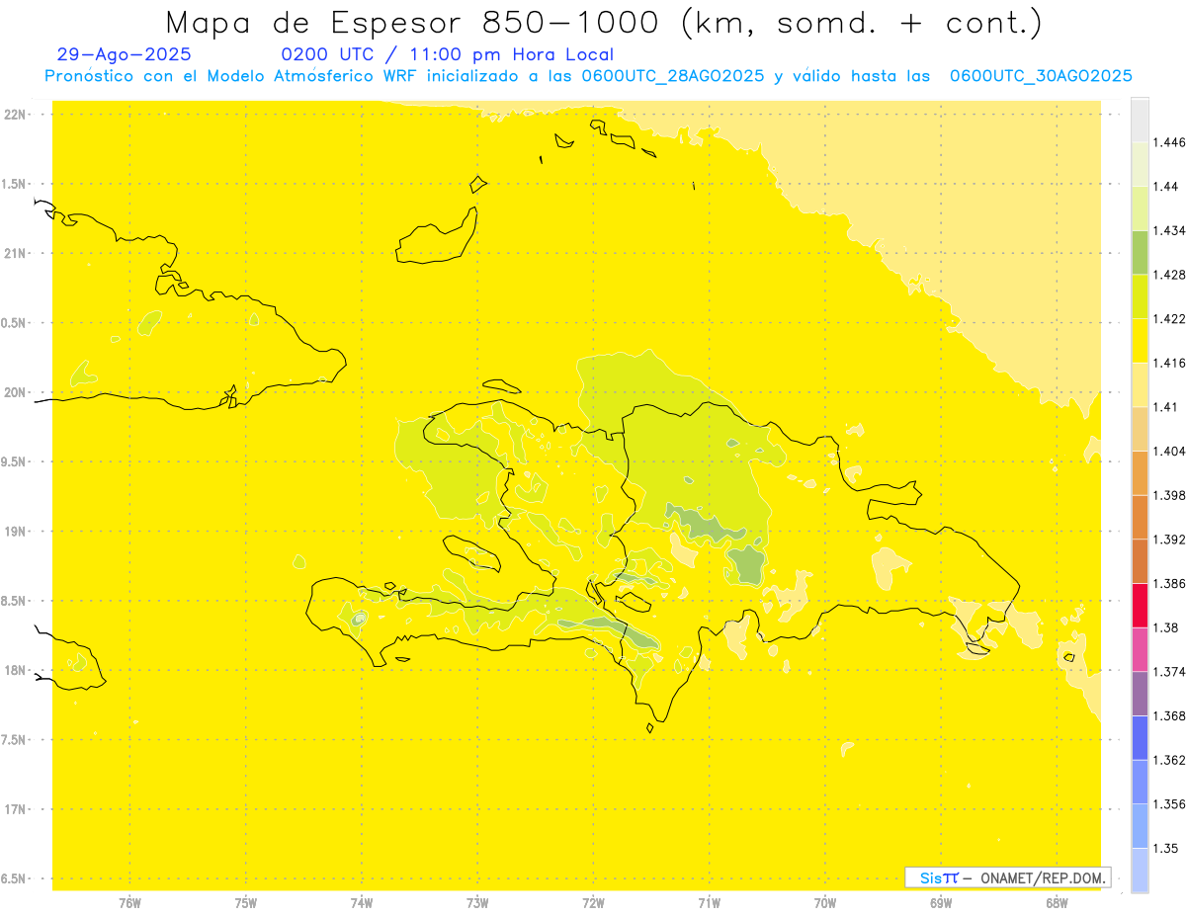Click the 73W longitude axis label
The image size is (1186, 916).
477,902
